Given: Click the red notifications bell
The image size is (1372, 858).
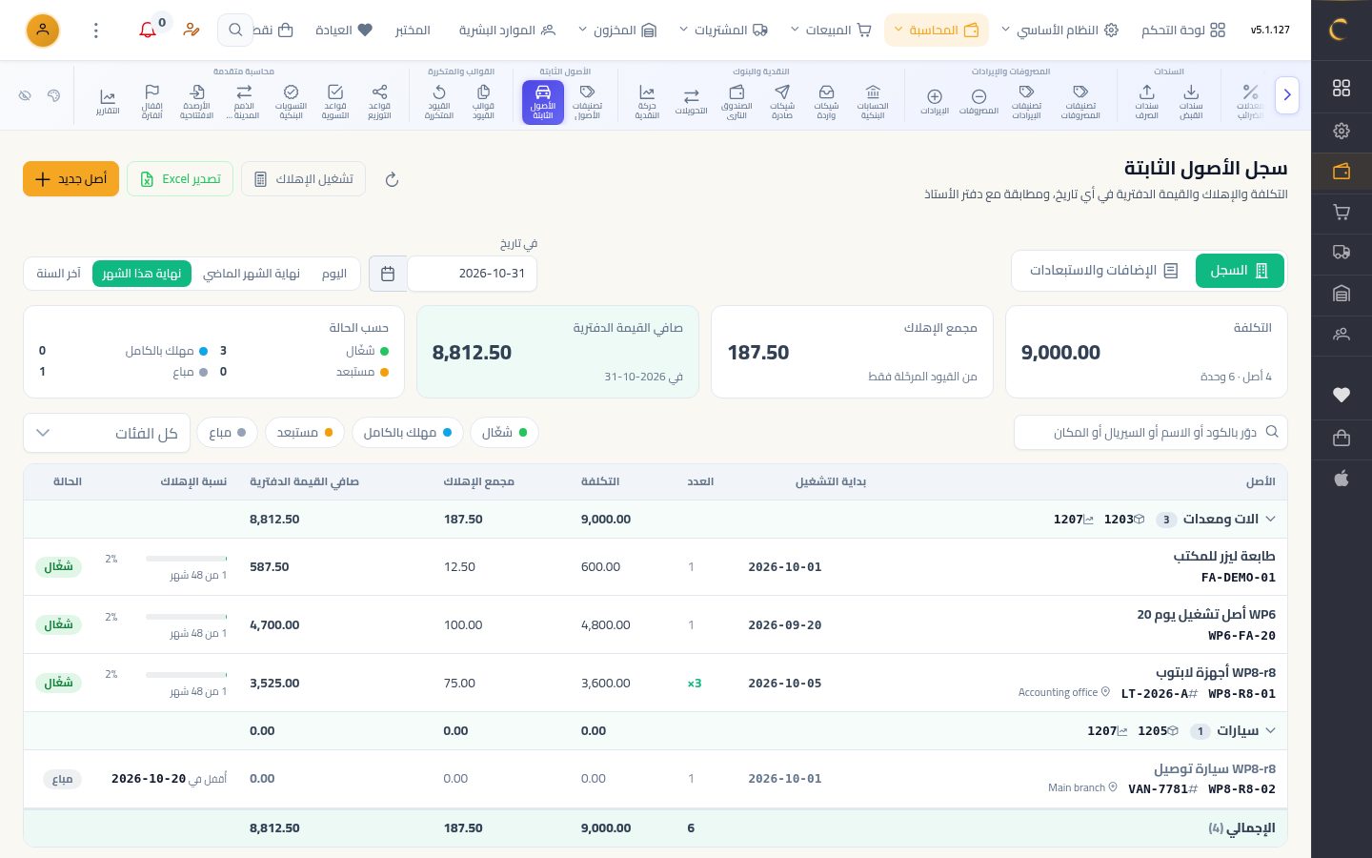Looking at the screenshot, I should tap(148, 31).
